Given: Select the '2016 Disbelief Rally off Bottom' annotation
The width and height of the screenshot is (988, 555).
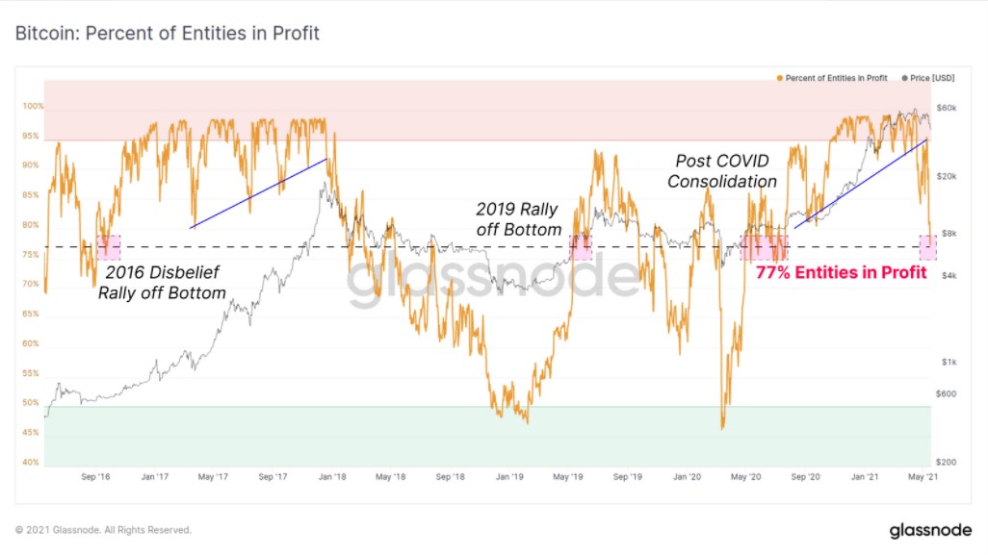Looking at the screenshot, I should pyautogui.click(x=162, y=283).
